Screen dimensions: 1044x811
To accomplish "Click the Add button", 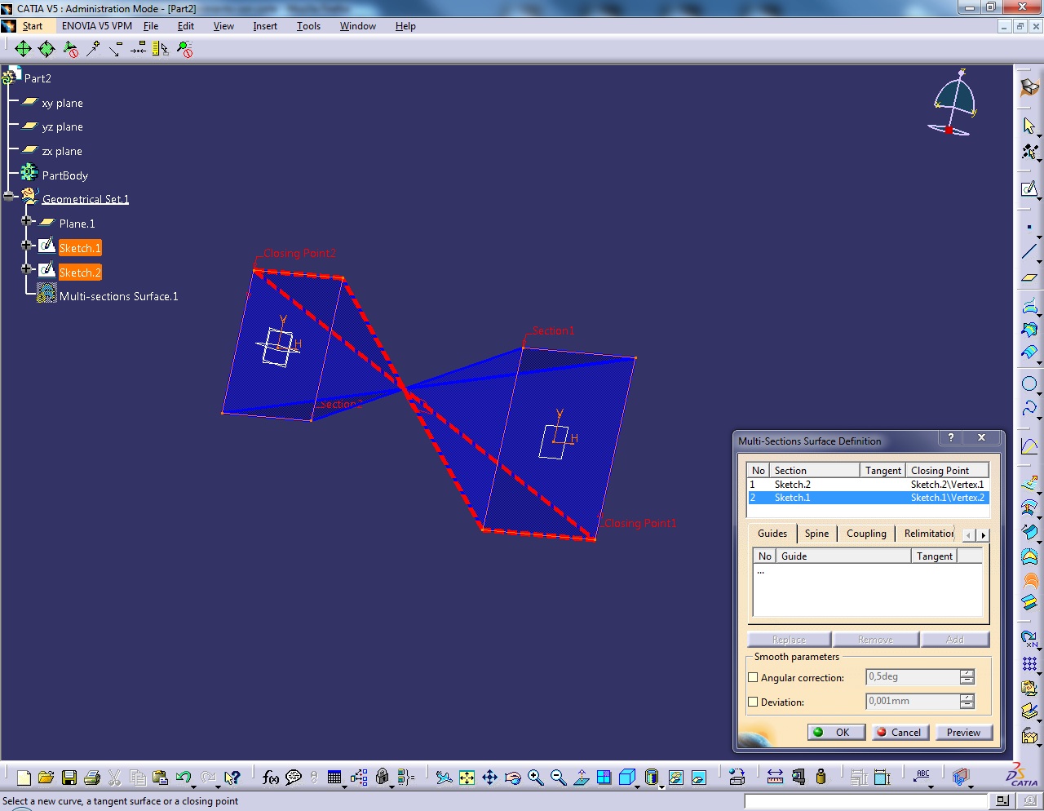I will tap(955, 640).
